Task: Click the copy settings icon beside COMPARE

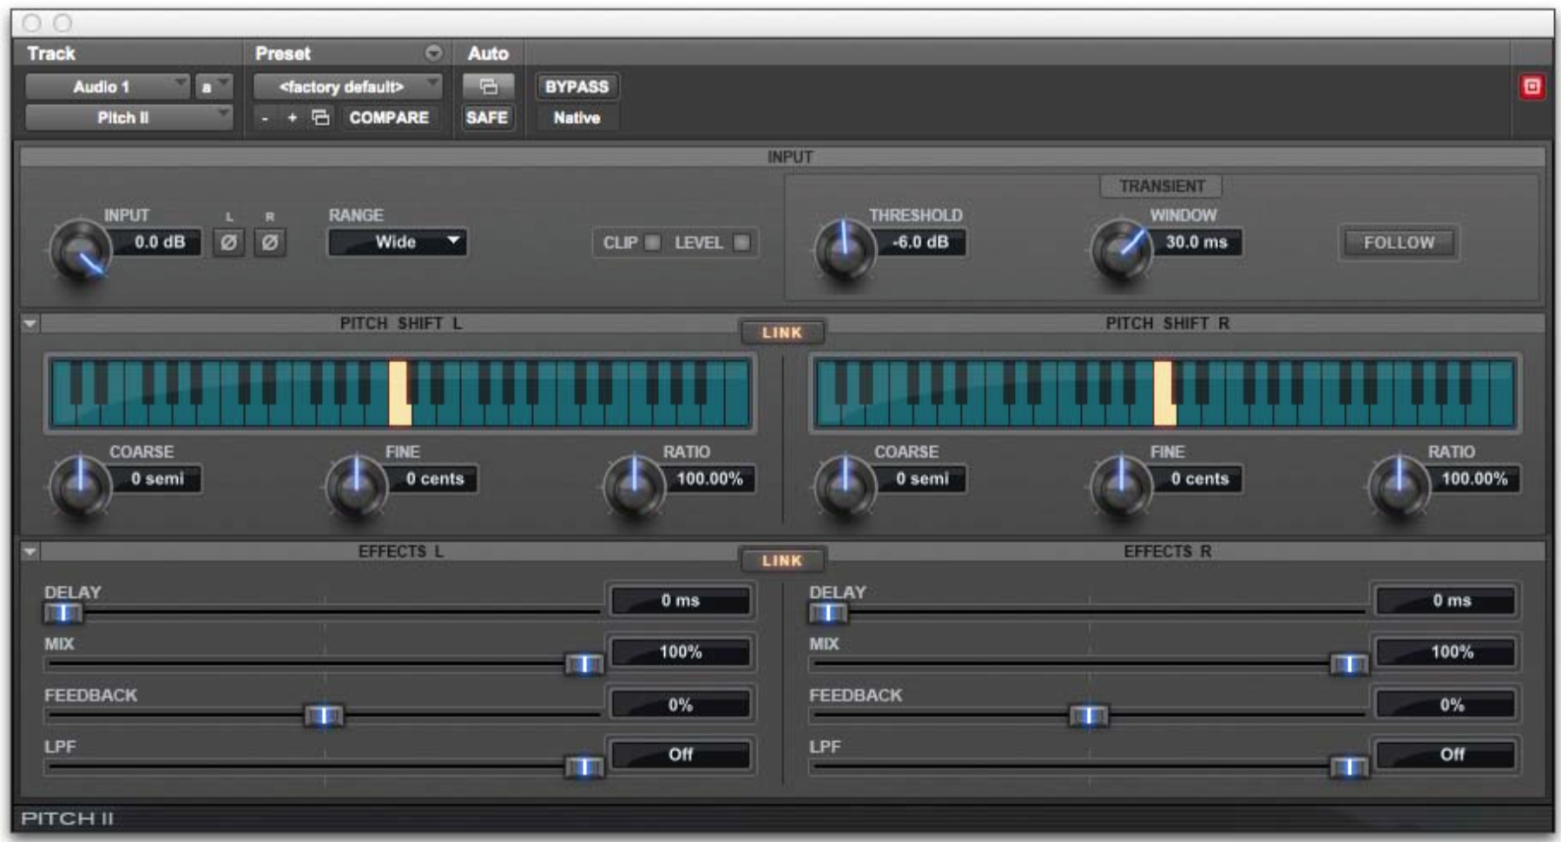Action: point(321,117)
